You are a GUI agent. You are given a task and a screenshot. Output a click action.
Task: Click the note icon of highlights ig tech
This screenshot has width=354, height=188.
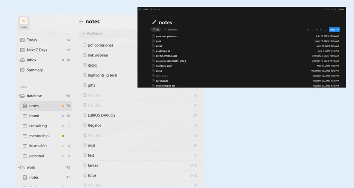point(84,75)
